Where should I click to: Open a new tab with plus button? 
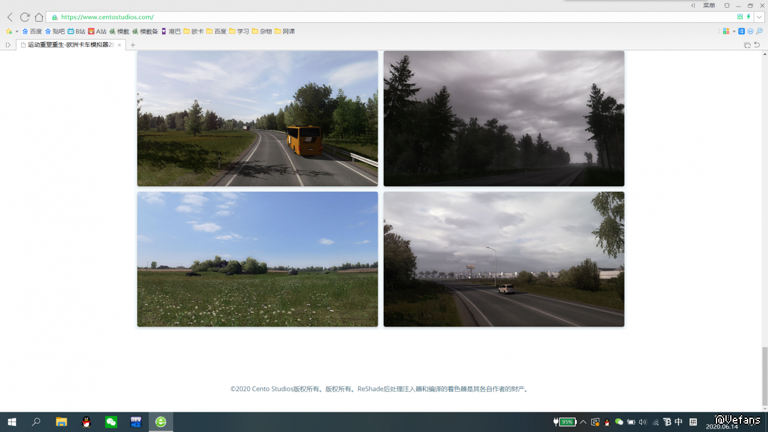click(x=133, y=45)
